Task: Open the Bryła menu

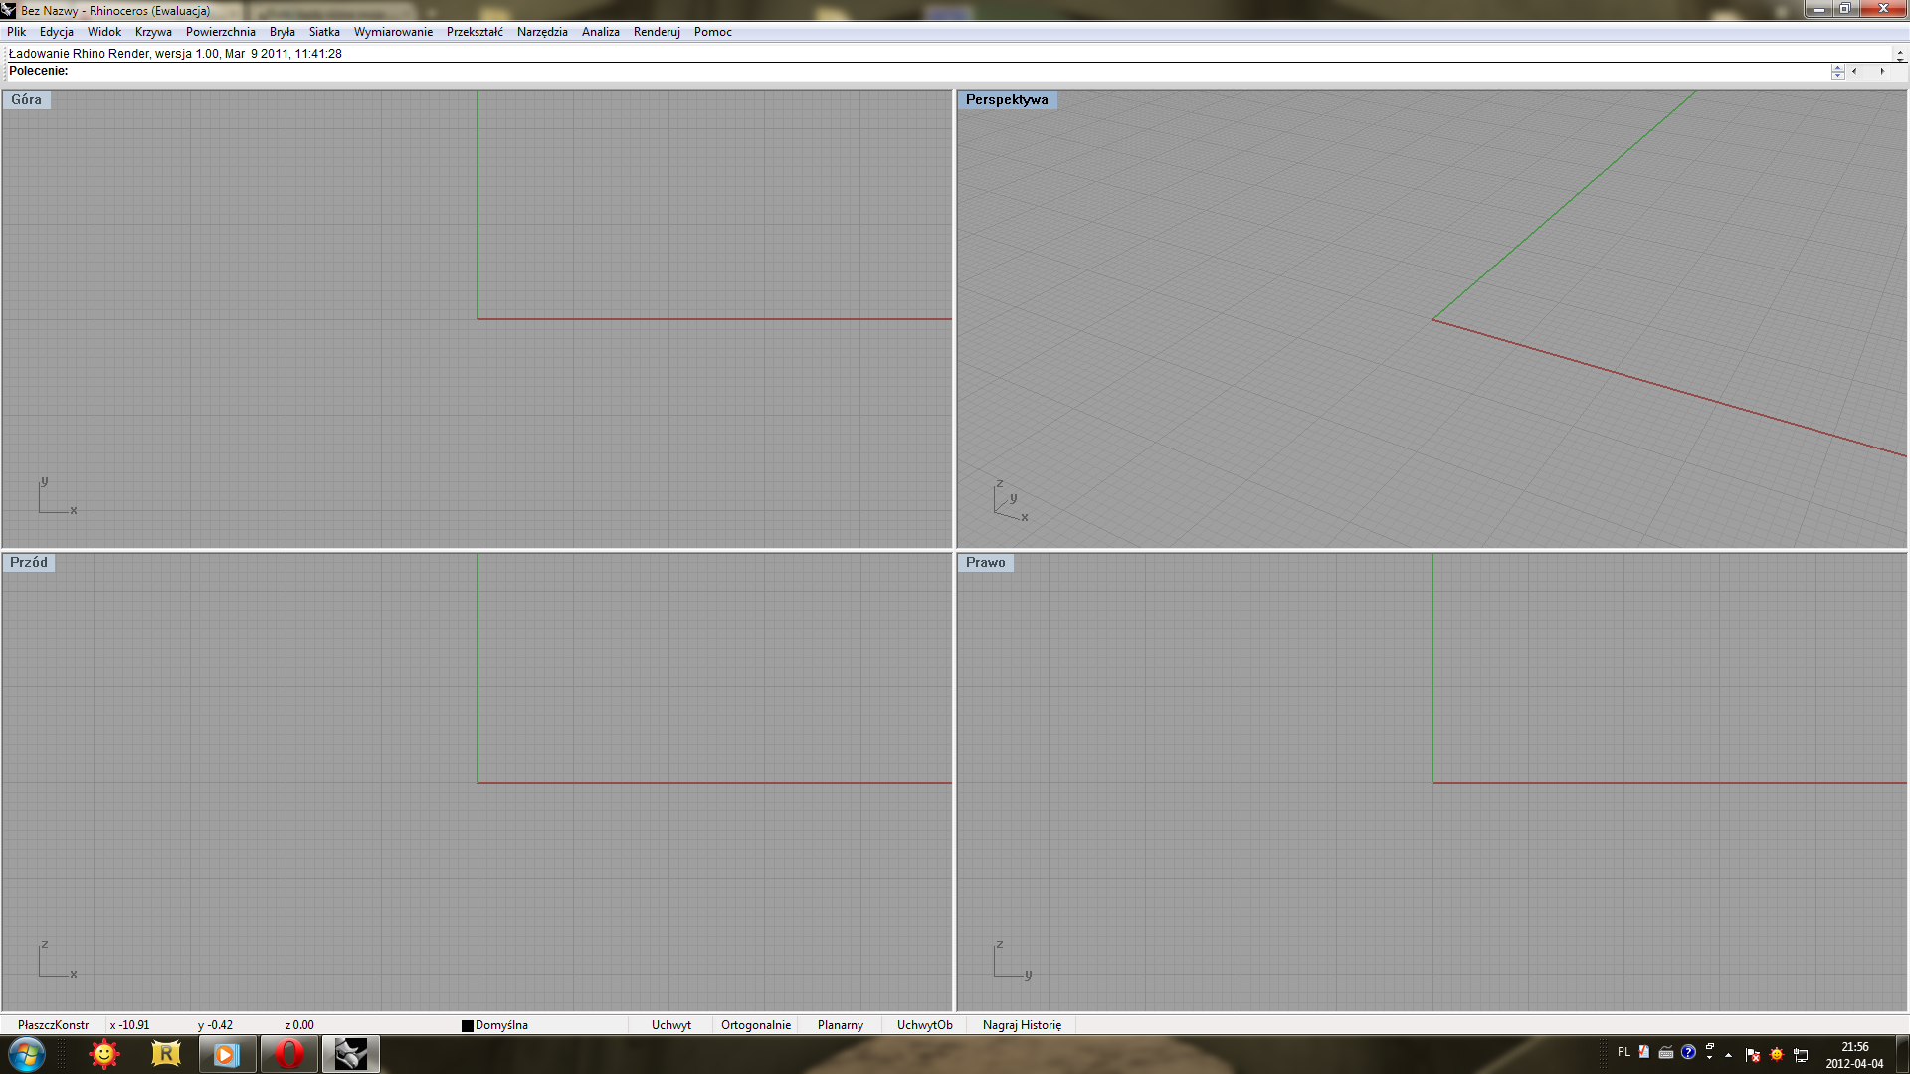Action: 283,32
